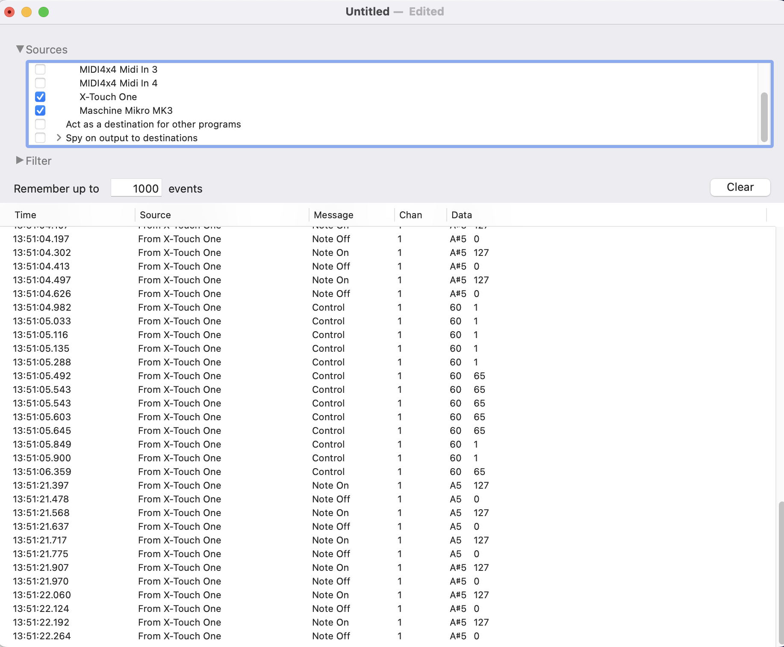Focus the Remember up to events field
784x647 pixels.
tap(136, 188)
